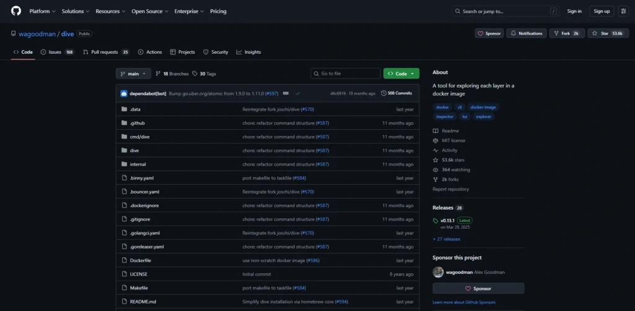Open the Makefile file
Screen dimensions: 635x311
click(139, 288)
